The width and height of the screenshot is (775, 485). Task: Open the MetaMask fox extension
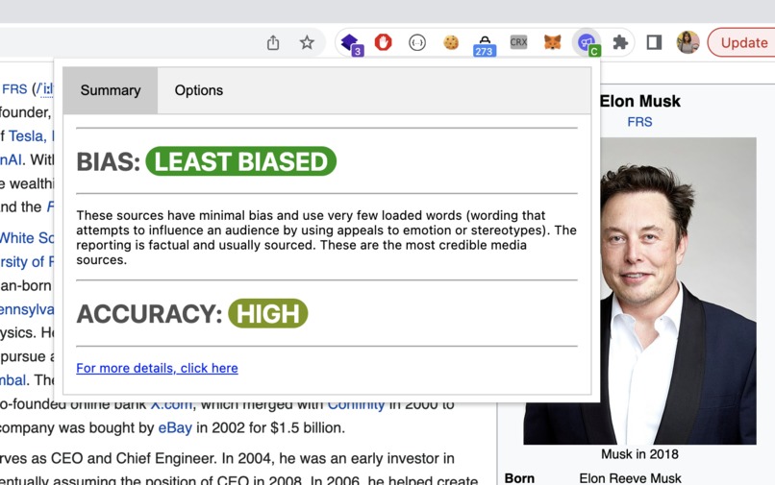pos(552,42)
